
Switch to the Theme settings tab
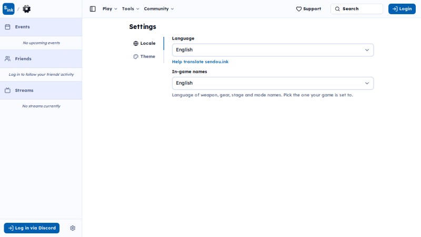point(144,56)
